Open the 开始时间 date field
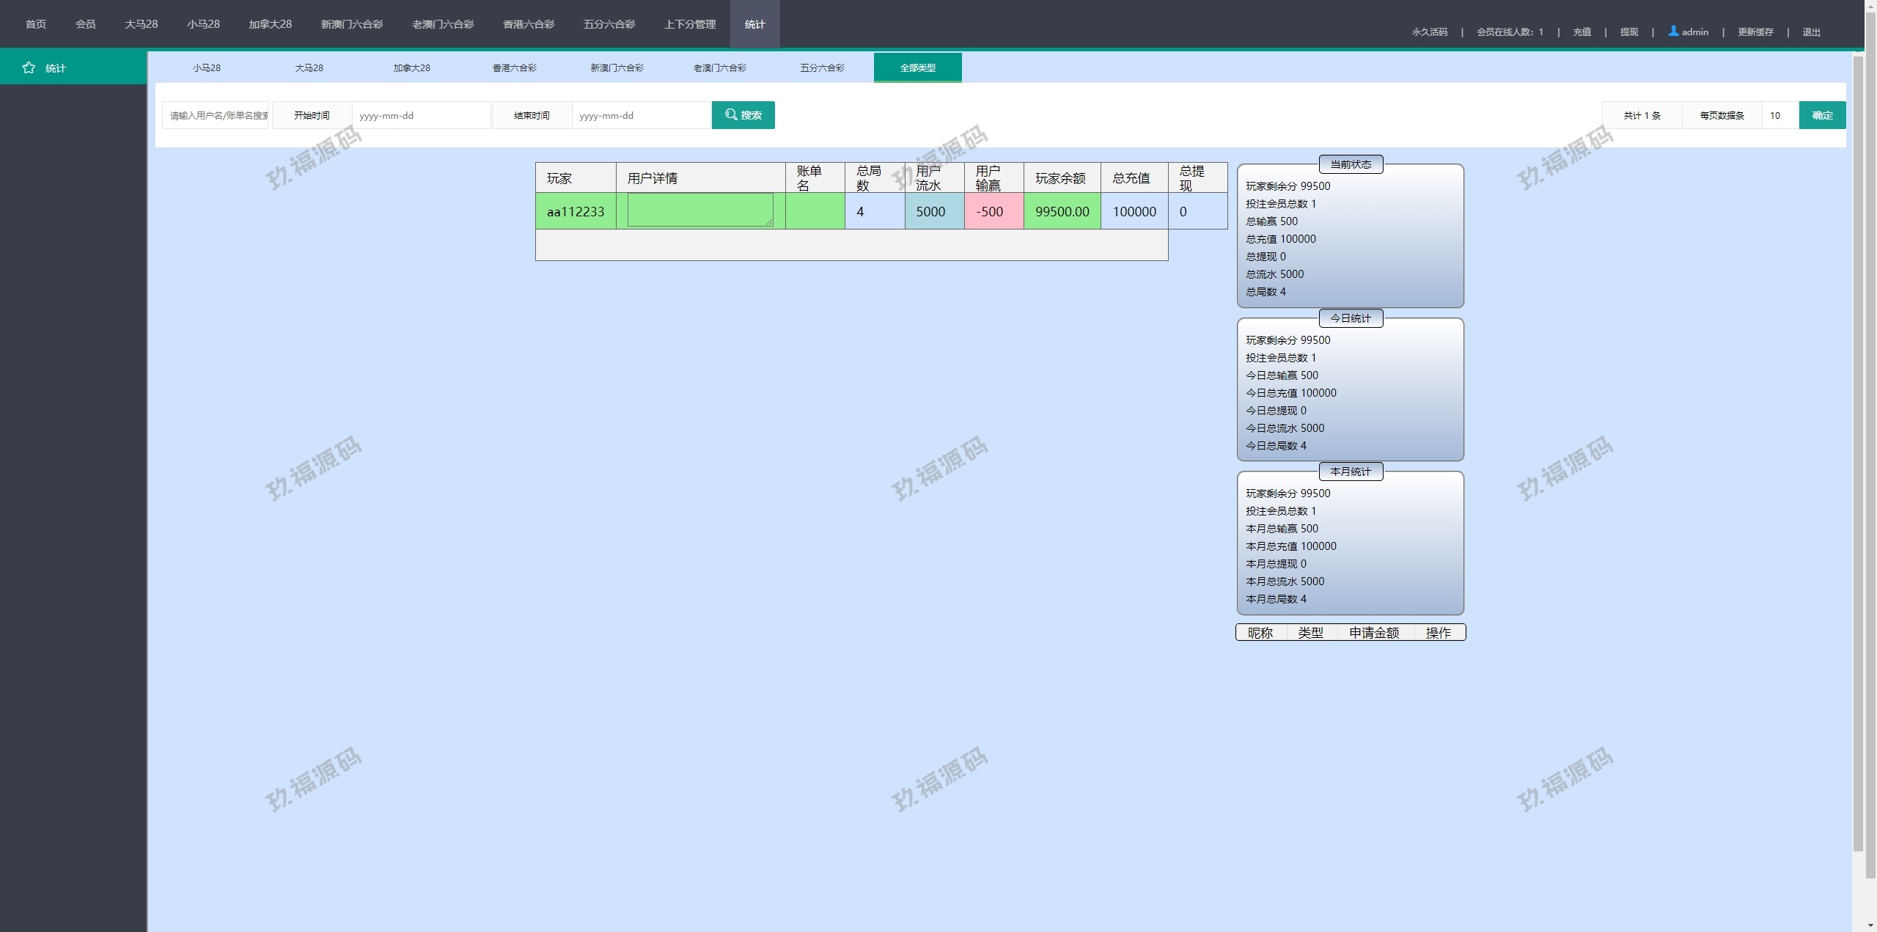Image resolution: width=1877 pixels, height=932 pixels. click(x=421, y=115)
